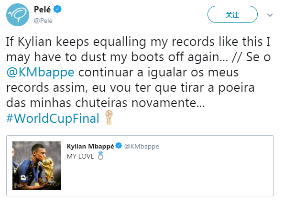Open the @KMbappe handle in quoted tweet
This screenshot has height=203, width=284.
pos(142,146)
